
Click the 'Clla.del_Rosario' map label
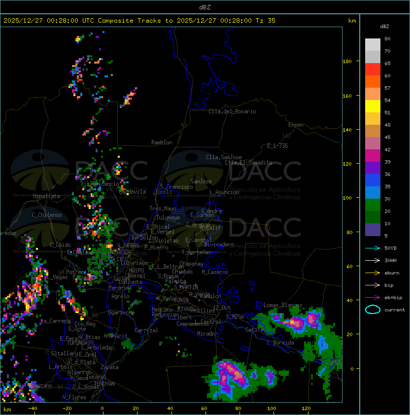click(x=232, y=111)
